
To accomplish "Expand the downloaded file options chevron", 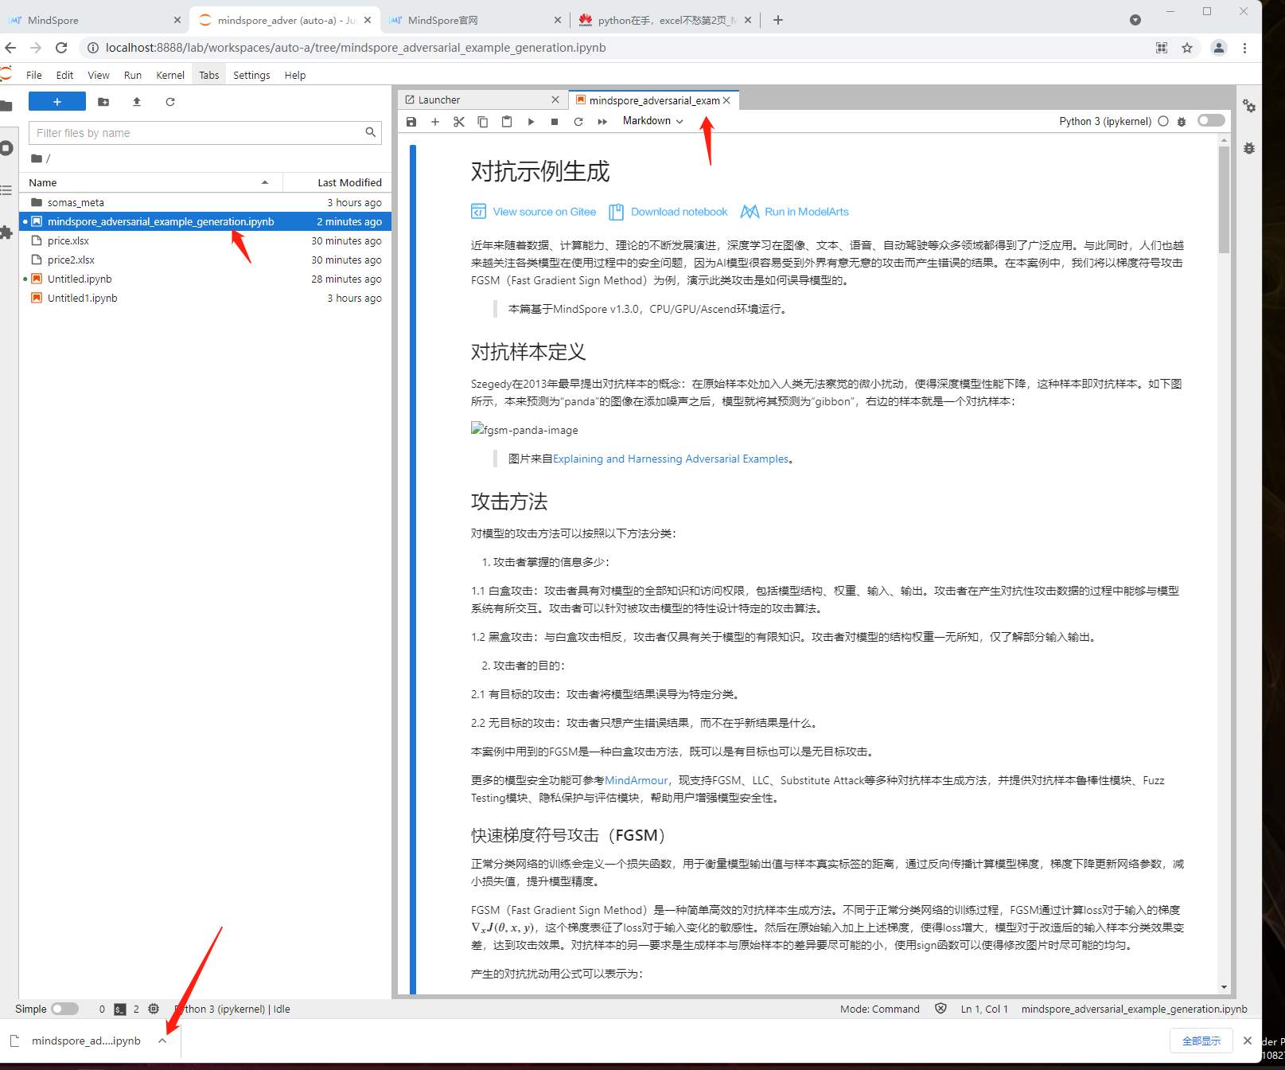I will click(162, 1041).
